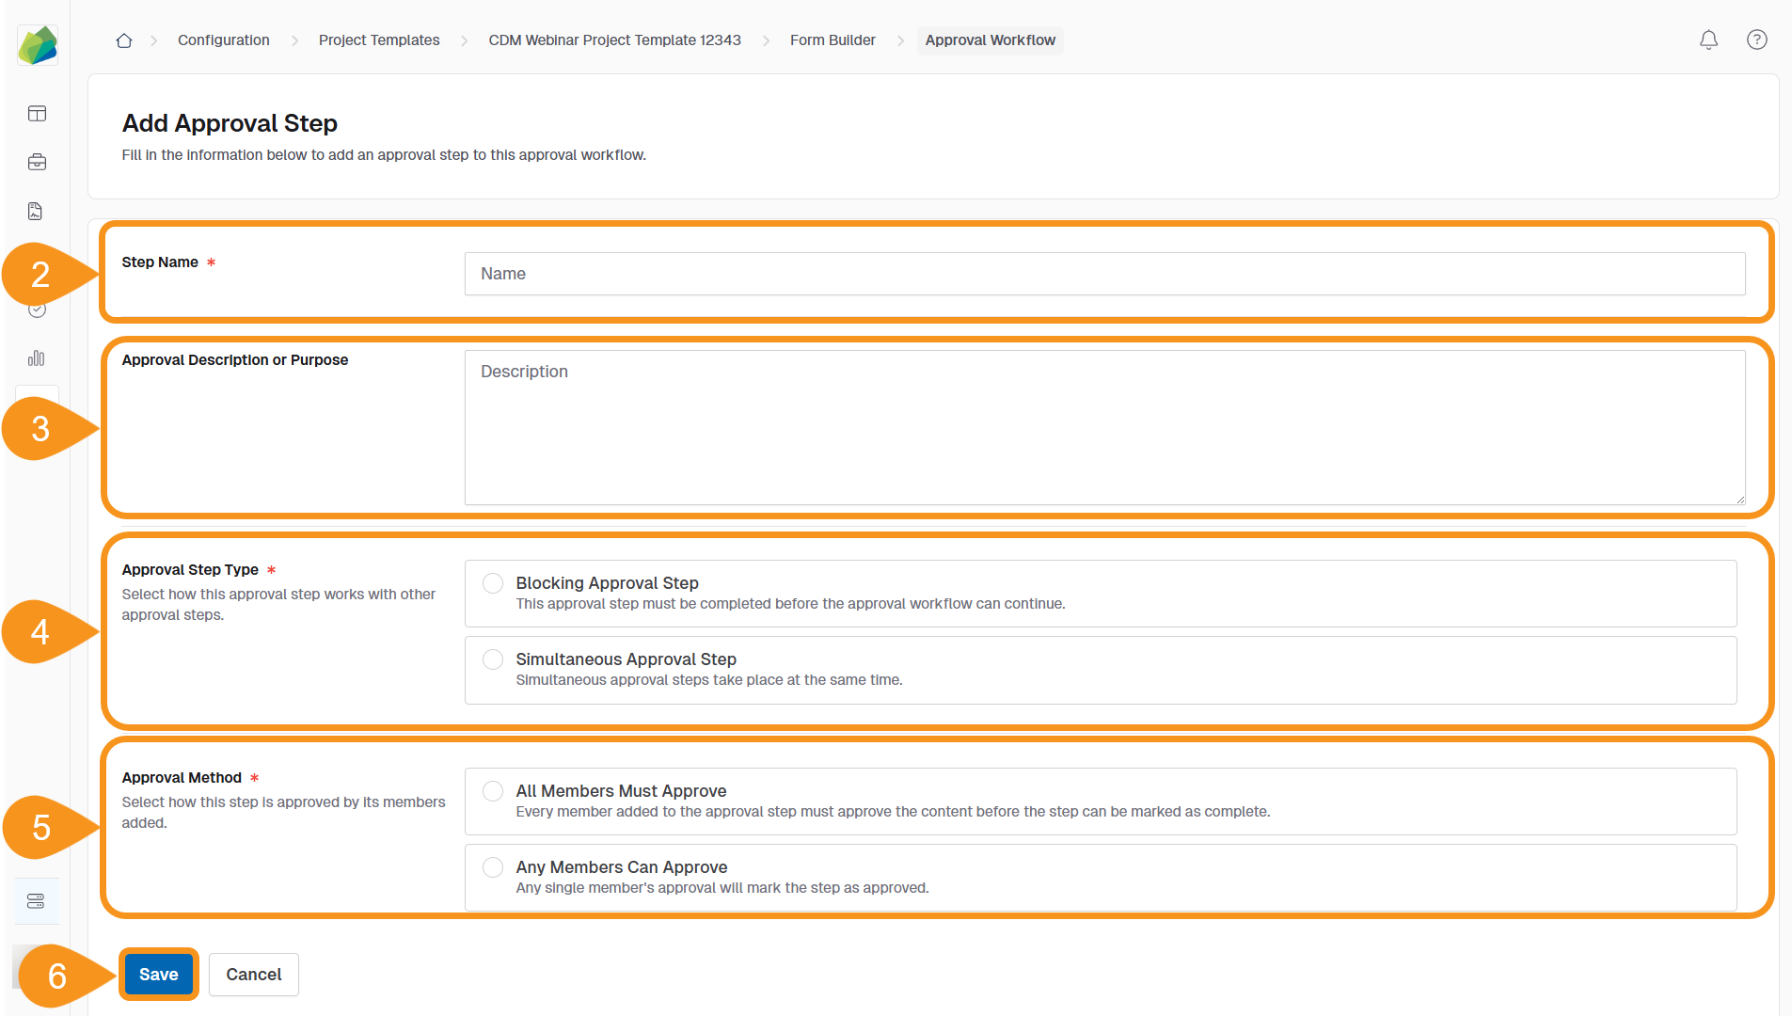The width and height of the screenshot is (1792, 1016).
Task: Cancel adding the approval step
Action: point(253,974)
